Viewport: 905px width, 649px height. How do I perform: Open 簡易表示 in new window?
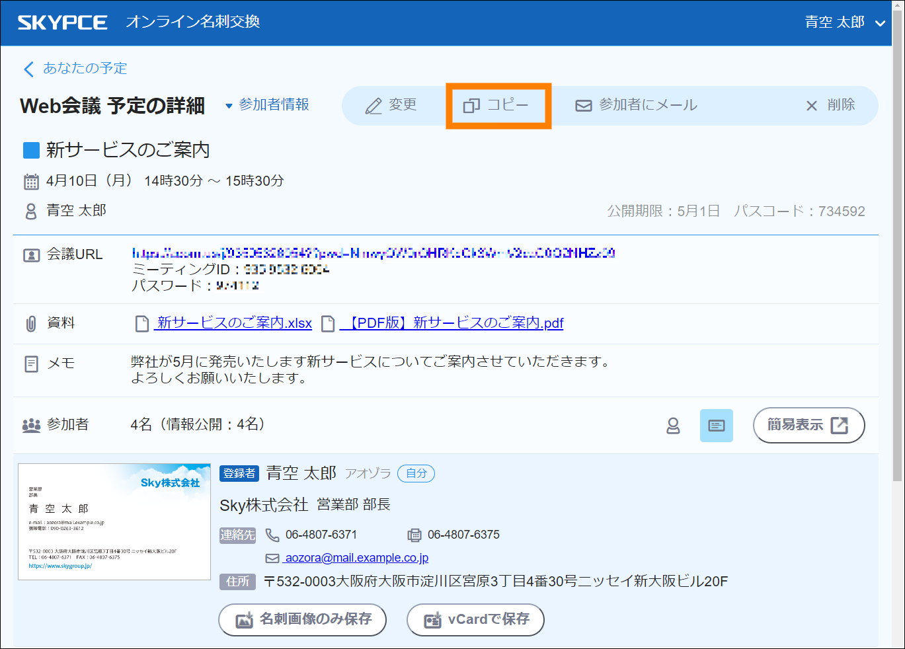808,425
